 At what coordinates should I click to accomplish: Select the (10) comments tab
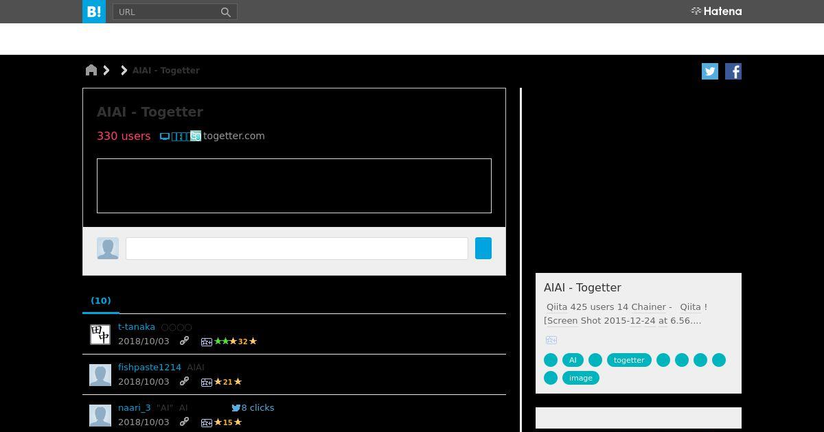coord(101,300)
